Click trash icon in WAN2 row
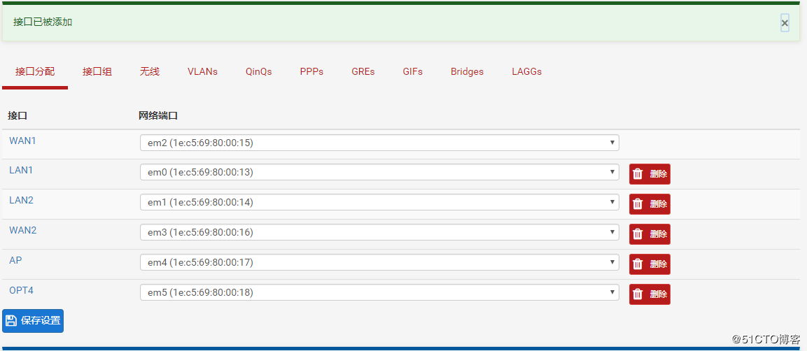 [638, 234]
